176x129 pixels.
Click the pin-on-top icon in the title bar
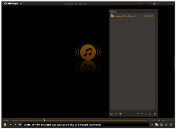(x=158, y=4)
